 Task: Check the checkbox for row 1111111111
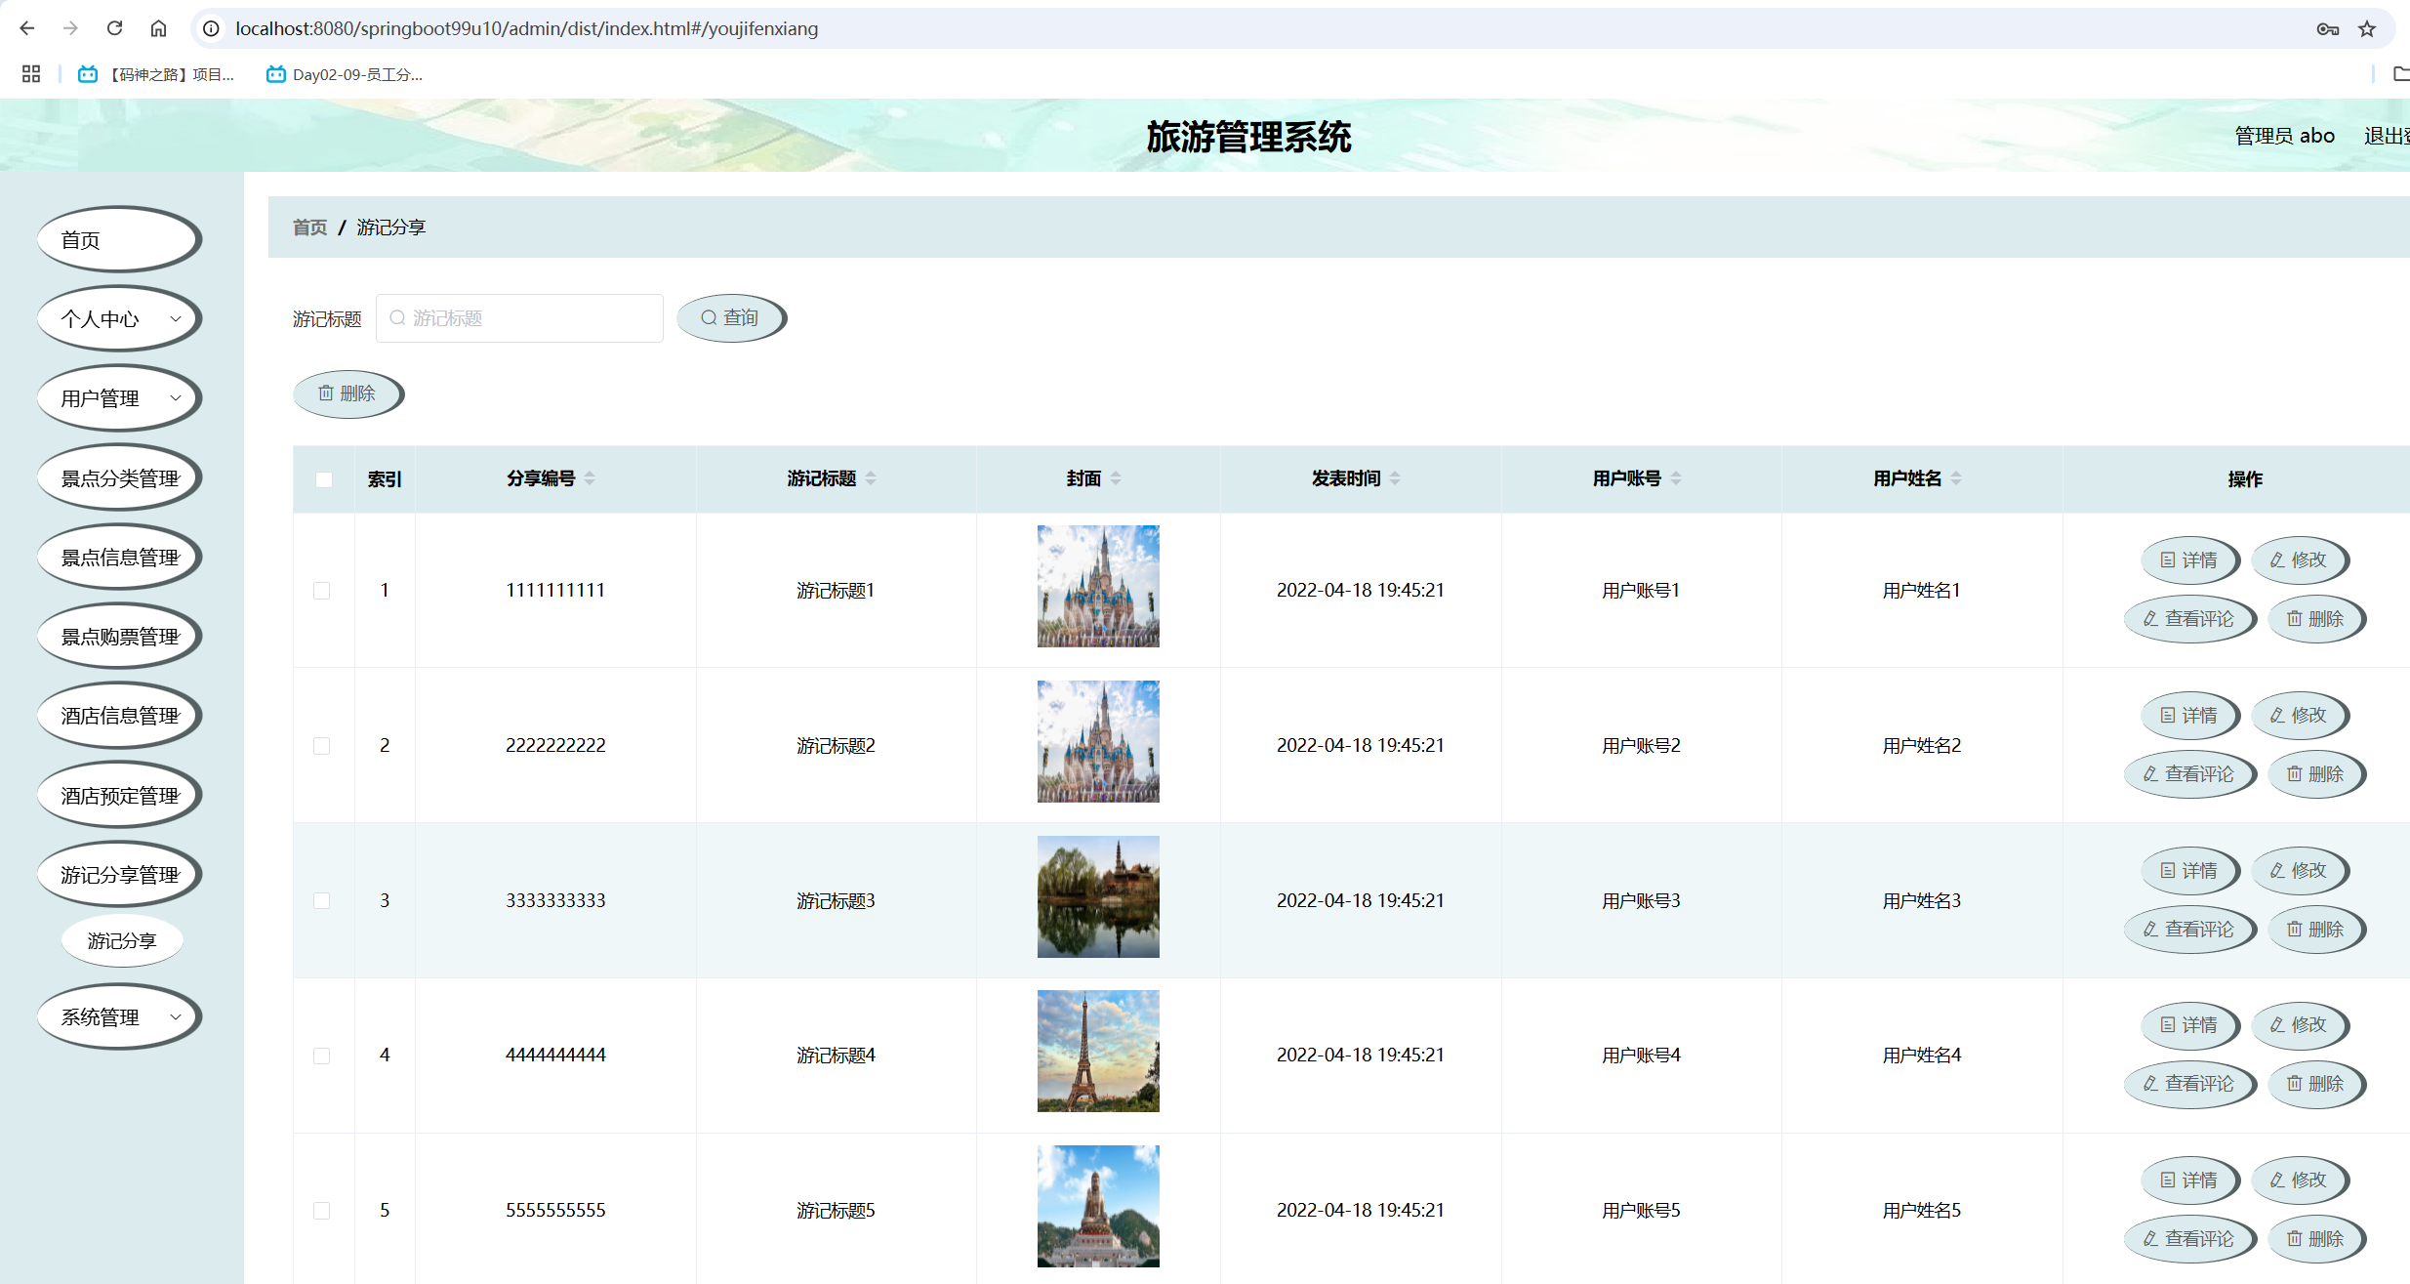click(x=321, y=591)
